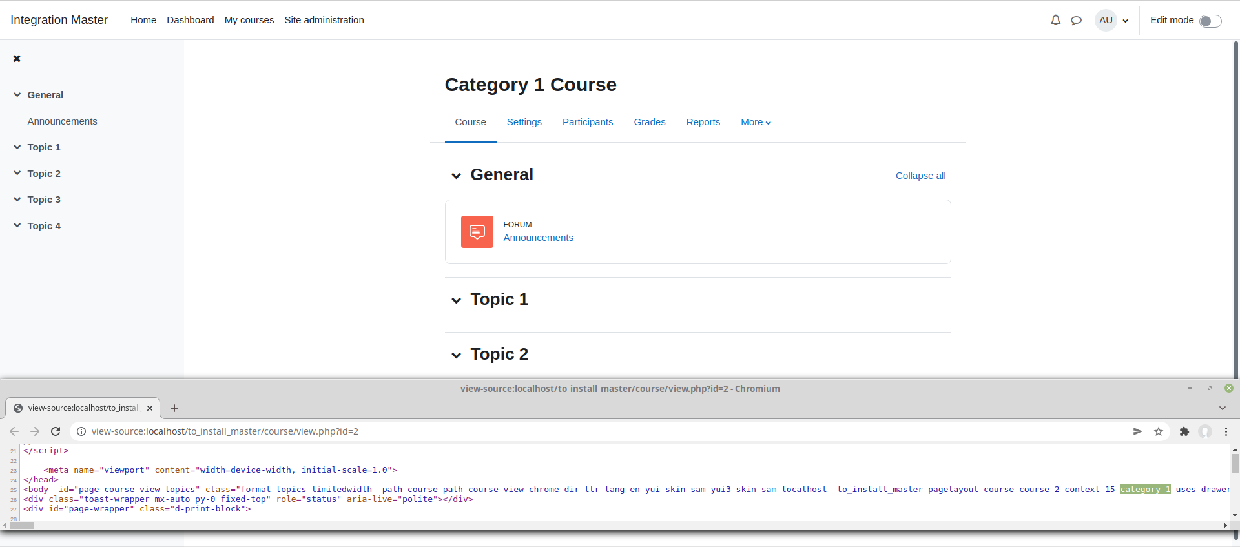
Task: Collapse the General section chevron in main content
Action: pyautogui.click(x=456, y=176)
